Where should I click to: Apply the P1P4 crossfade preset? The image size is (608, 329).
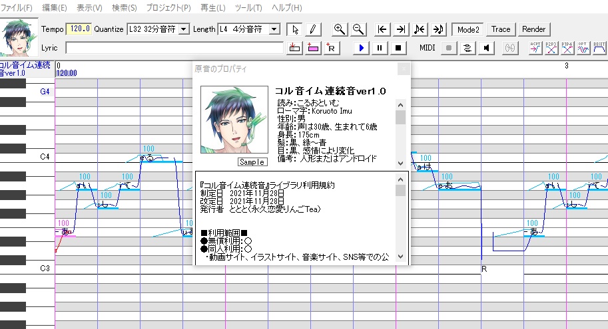[x=567, y=48]
